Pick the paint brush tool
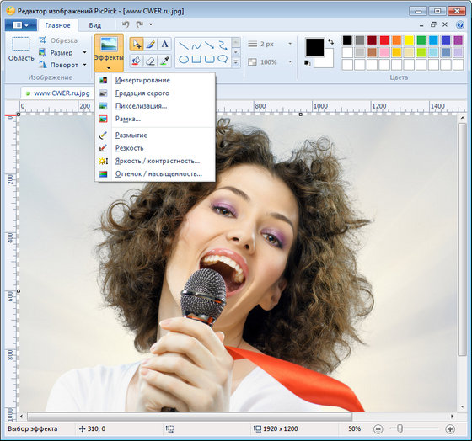Image resolution: width=472 pixels, height=441 pixels. tap(150, 45)
